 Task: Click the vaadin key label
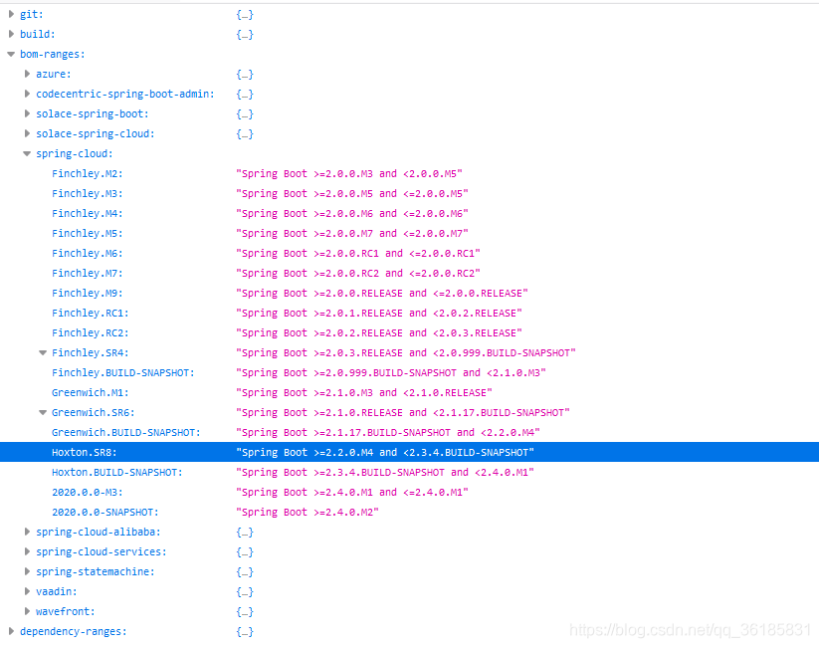(57, 591)
